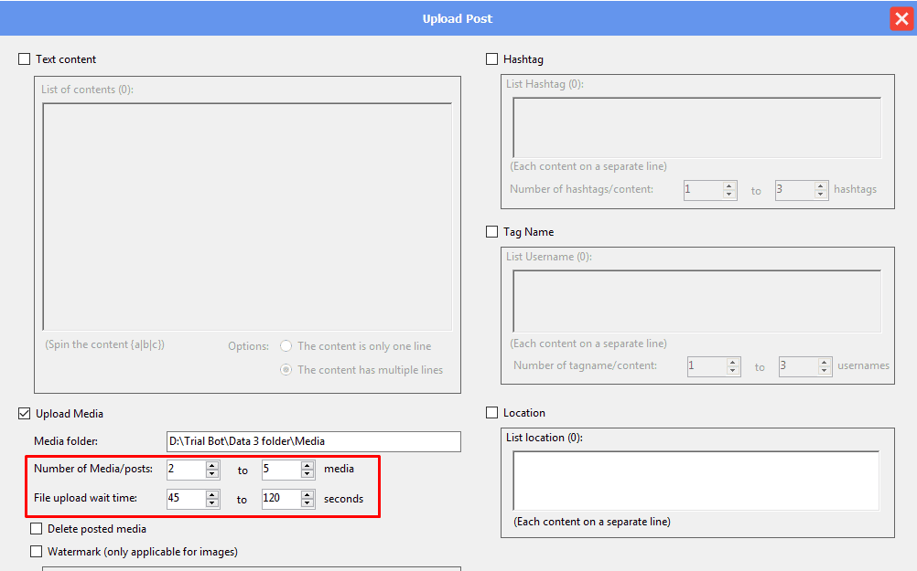Decrease minimum Number of Media/posts value

tap(212, 474)
